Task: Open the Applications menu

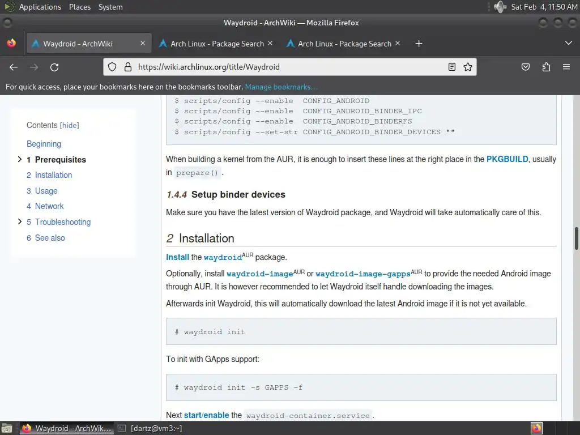Action: click(40, 7)
